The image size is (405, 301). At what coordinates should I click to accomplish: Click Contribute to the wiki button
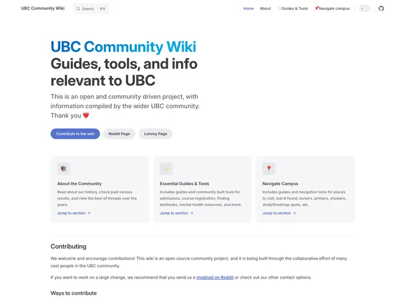tap(75, 134)
